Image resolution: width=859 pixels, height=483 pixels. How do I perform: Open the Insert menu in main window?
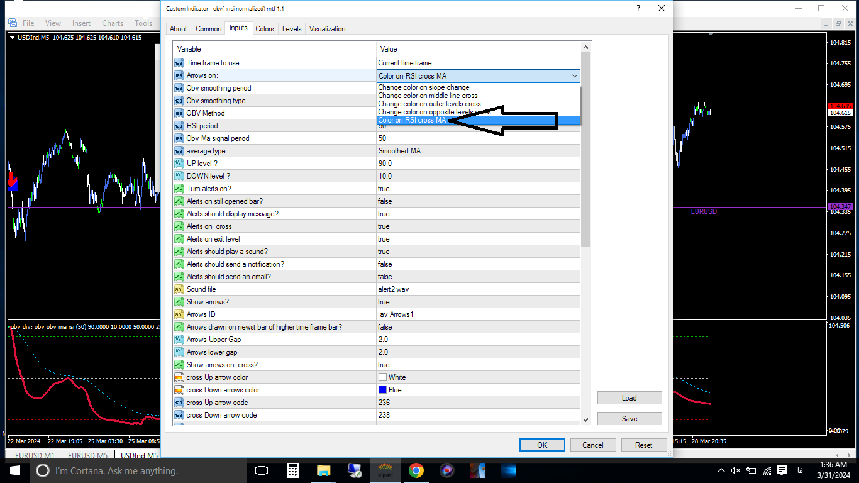click(81, 23)
